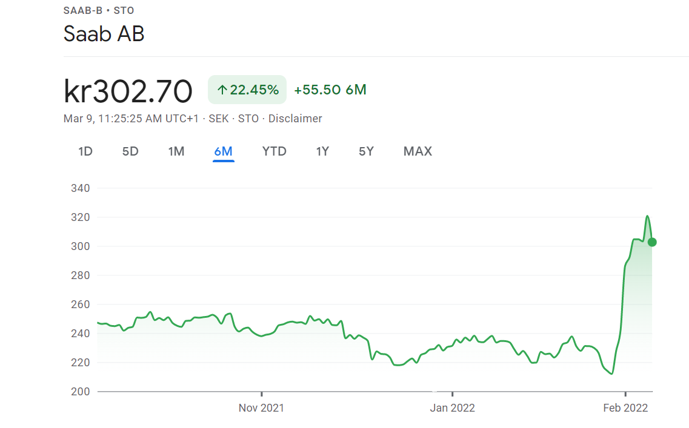Select the 5D range tab
Screen dimensions: 689x428
[x=130, y=151]
